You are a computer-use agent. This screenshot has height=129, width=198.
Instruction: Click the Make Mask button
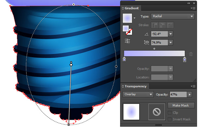[181, 105]
